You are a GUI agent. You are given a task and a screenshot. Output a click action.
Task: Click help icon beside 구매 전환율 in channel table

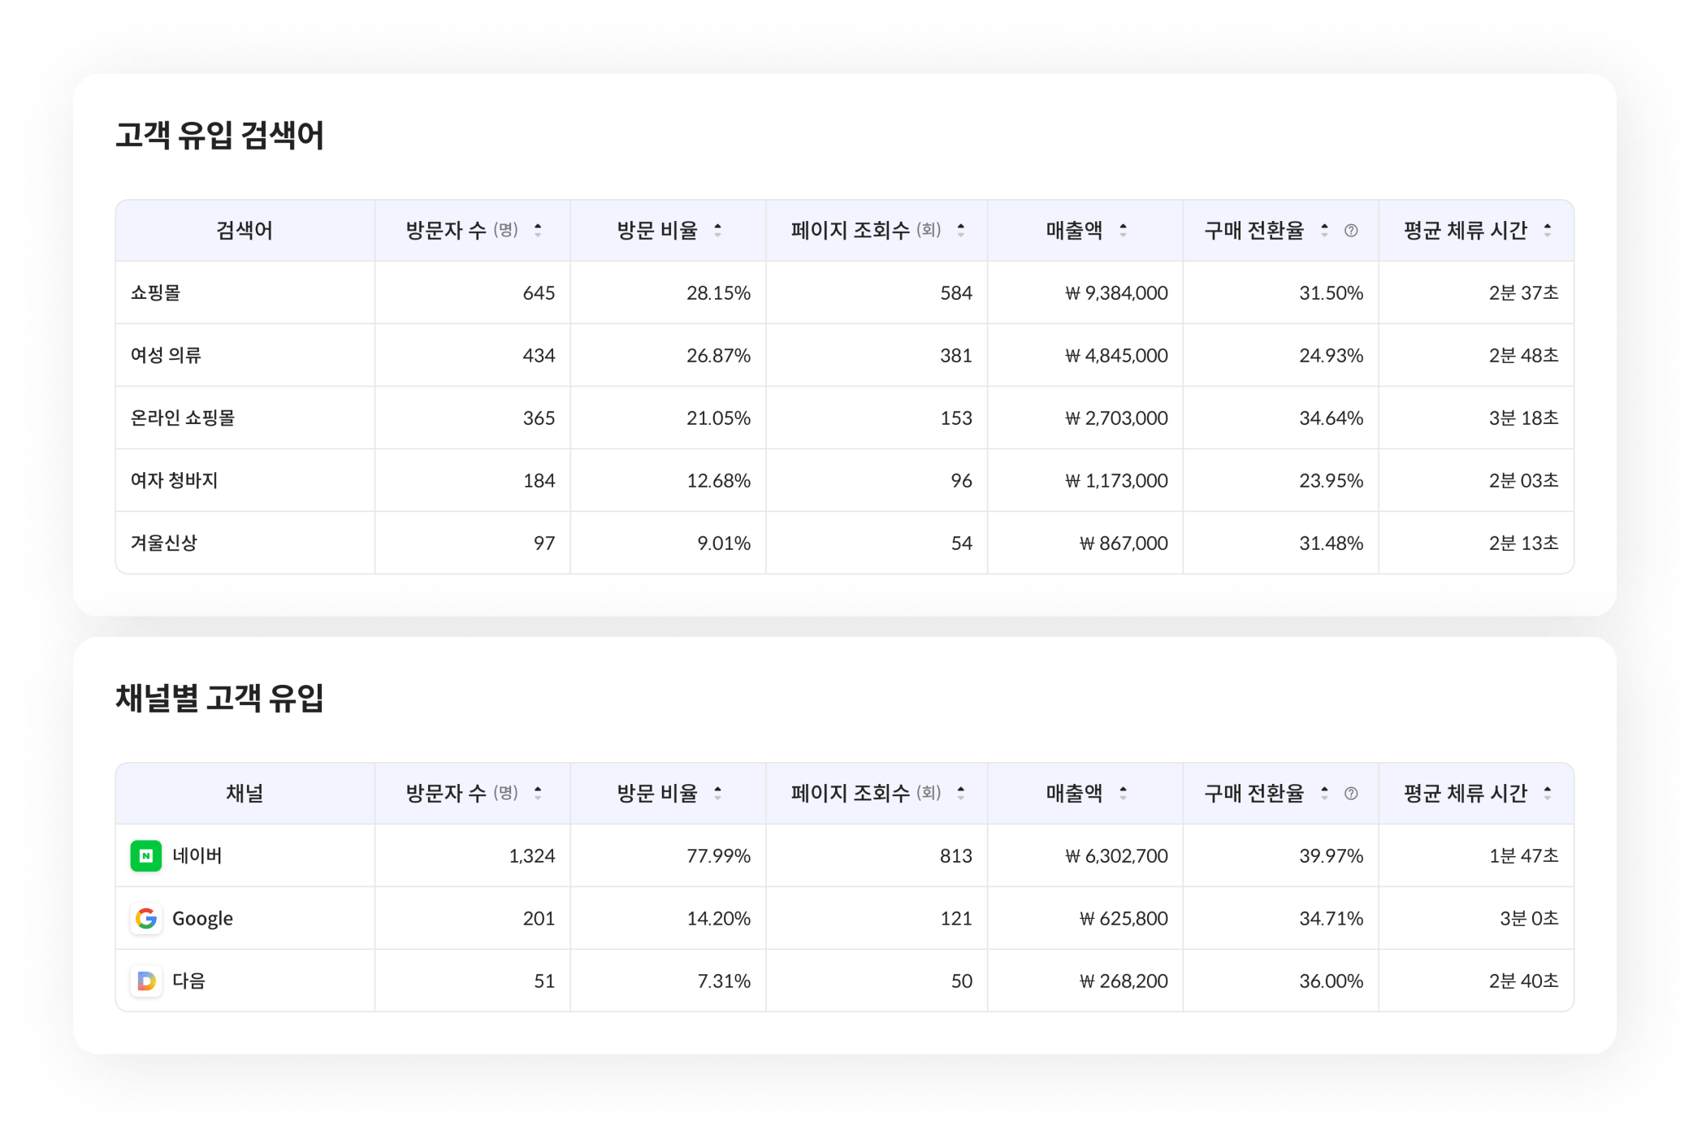[1351, 794]
